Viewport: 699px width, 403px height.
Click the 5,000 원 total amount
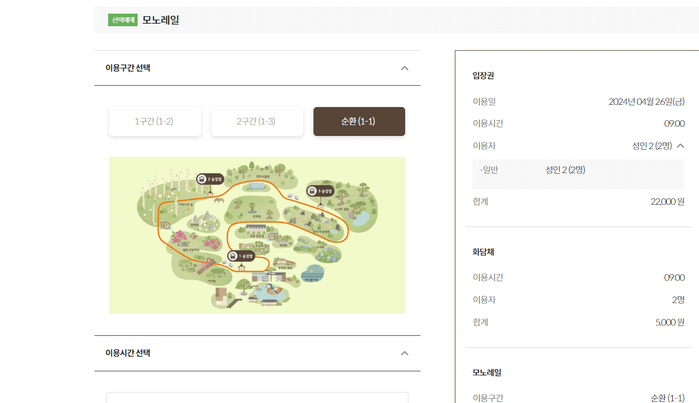point(670,322)
